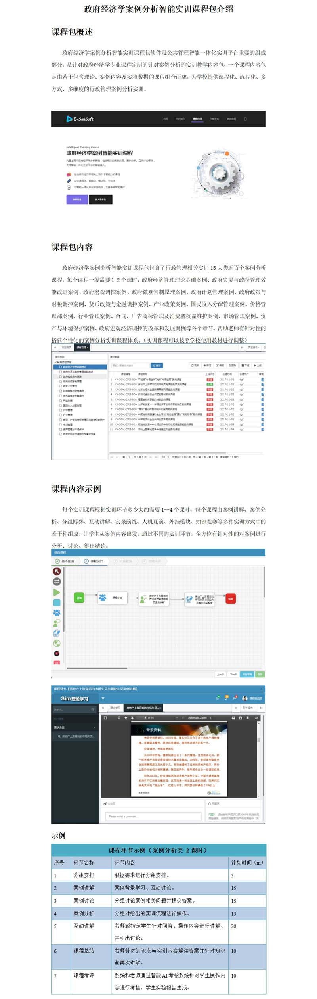Image resolution: width=317 pixels, height=999 pixels.
Task: Open the page size 30 dropdown
Action: 165,457
